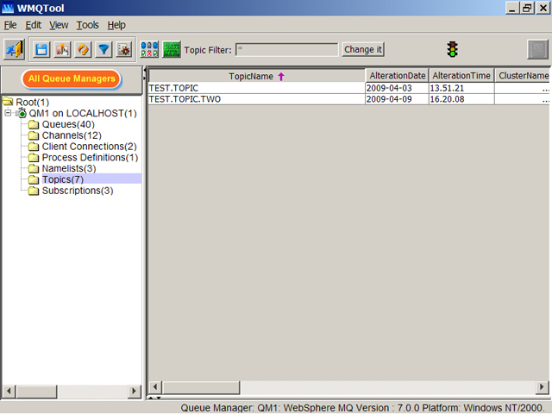Select the TEST.TOPIC.TWO row name cell

pyautogui.click(x=257, y=99)
